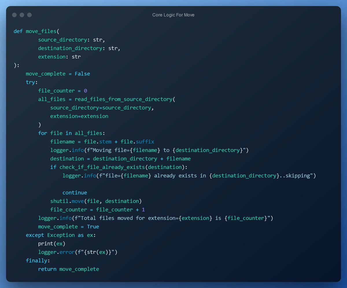
Task: Click the yellow window control dot
Action: click(22, 15)
